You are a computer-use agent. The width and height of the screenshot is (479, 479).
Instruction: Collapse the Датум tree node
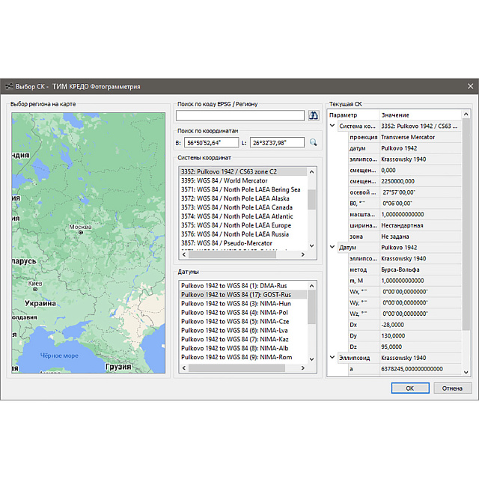pos(332,247)
